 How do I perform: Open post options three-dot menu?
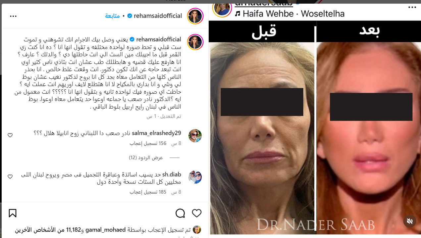pos(13,16)
